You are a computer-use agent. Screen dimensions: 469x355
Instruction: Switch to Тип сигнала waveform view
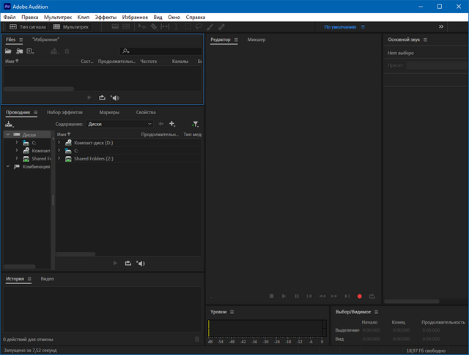click(x=27, y=27)
